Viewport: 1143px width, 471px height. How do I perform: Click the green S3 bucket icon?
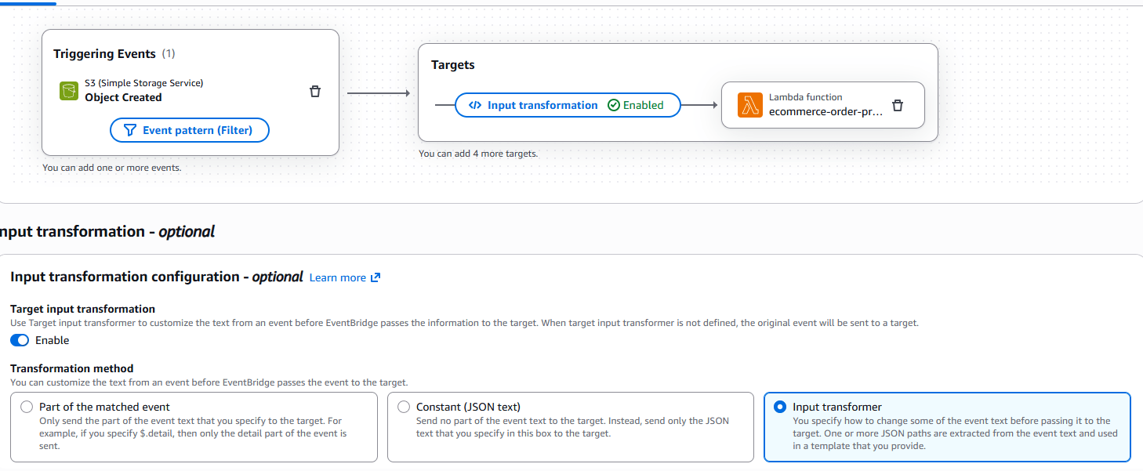point(69,90)
